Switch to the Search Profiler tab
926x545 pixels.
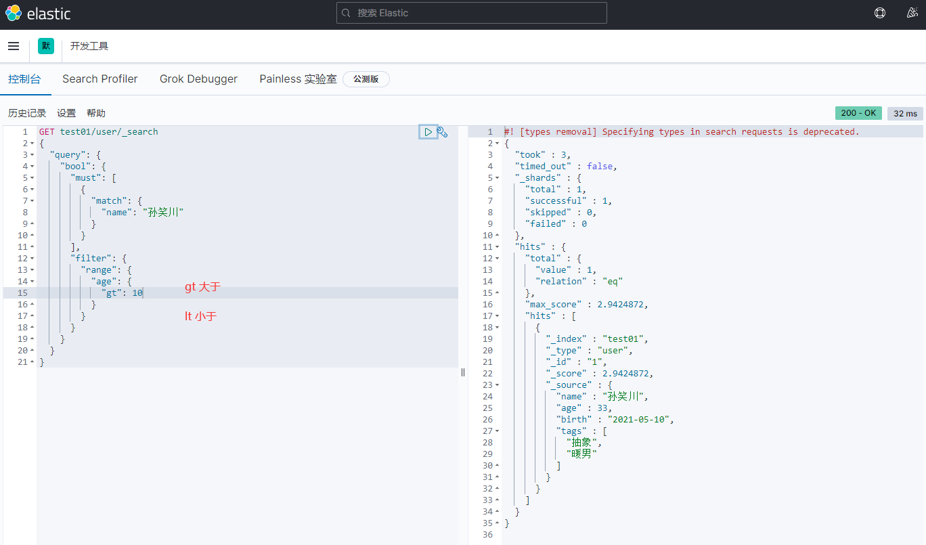coord(100,79)
